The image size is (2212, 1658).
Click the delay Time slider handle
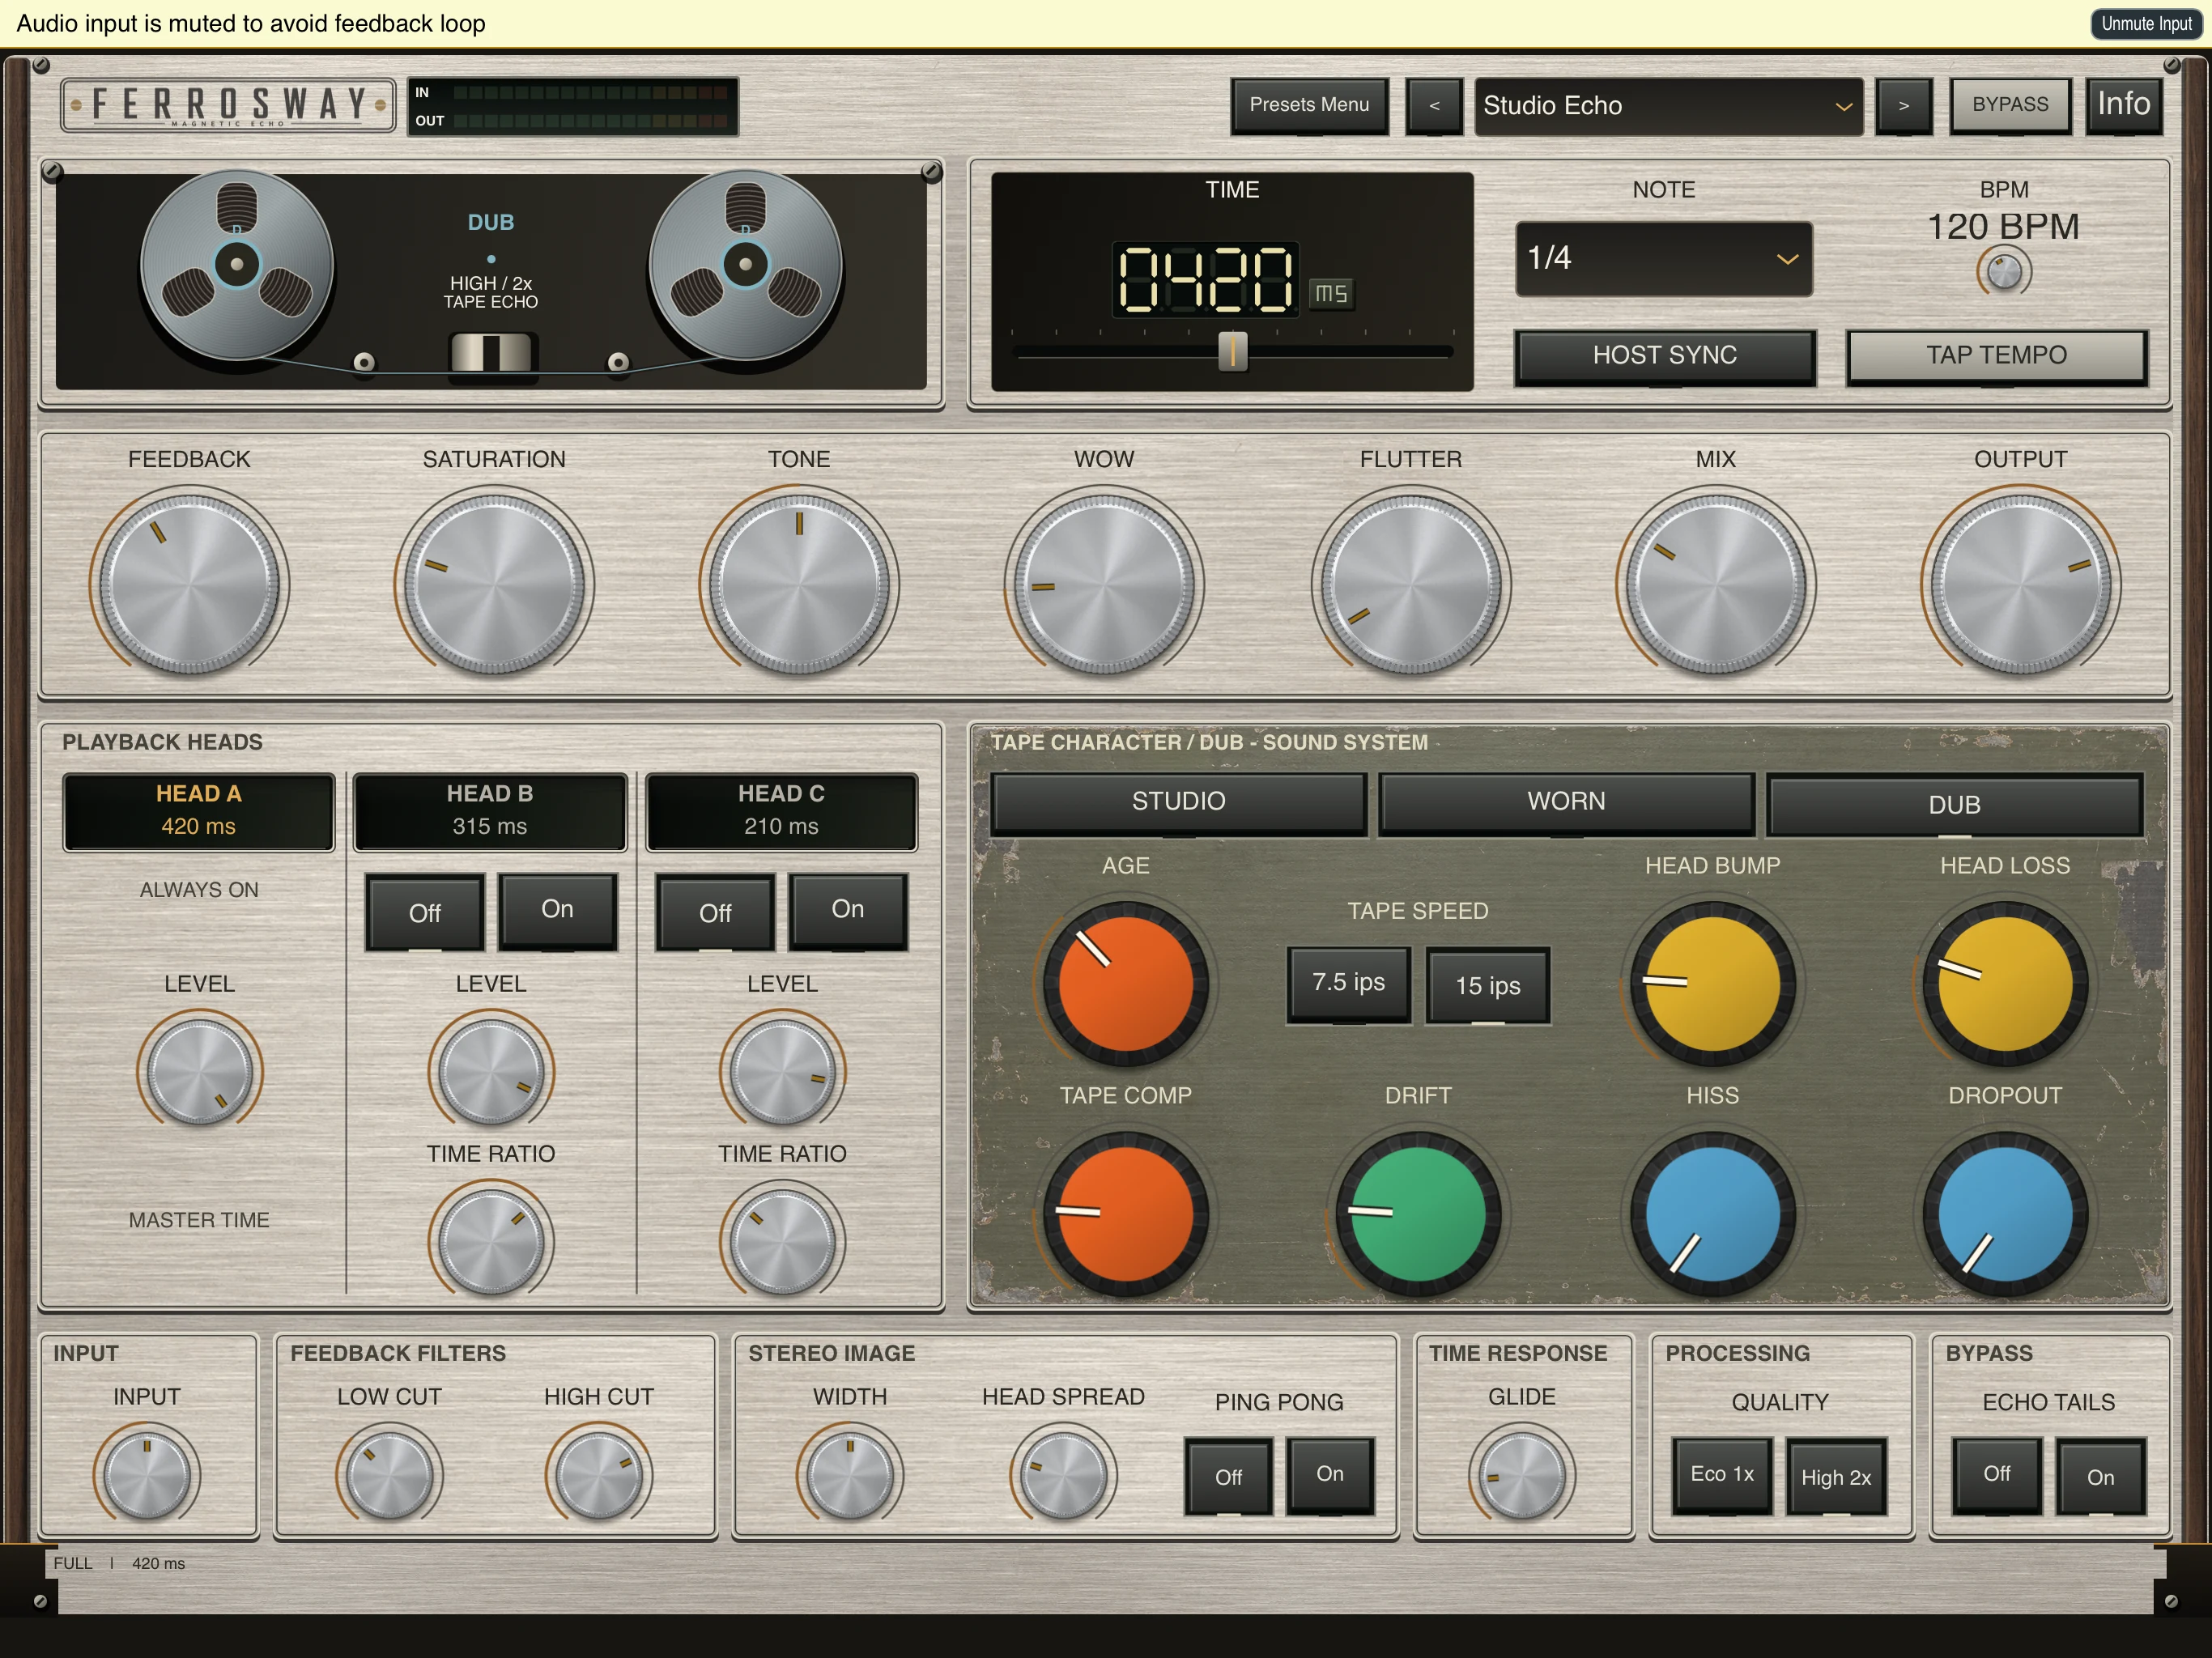click(x=1232, y=351)
